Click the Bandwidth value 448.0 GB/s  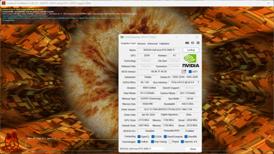[188, 104]
